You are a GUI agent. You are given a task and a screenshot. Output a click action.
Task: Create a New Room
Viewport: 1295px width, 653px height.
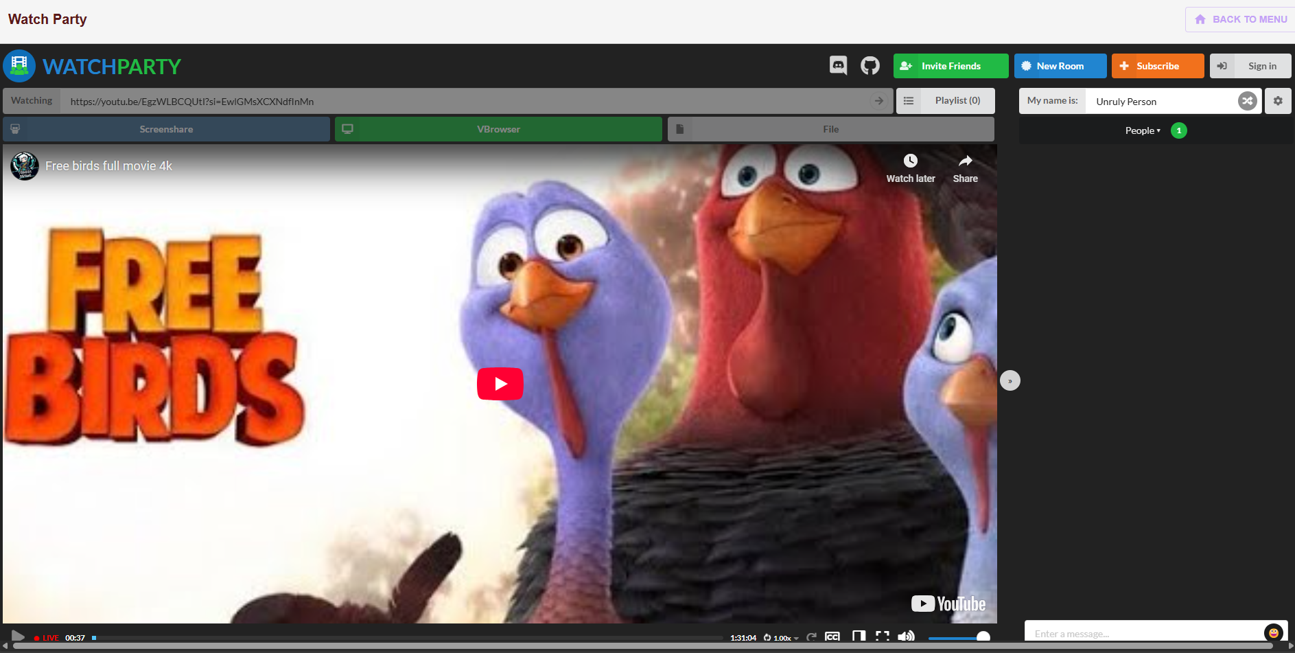tap(1060, 66)
